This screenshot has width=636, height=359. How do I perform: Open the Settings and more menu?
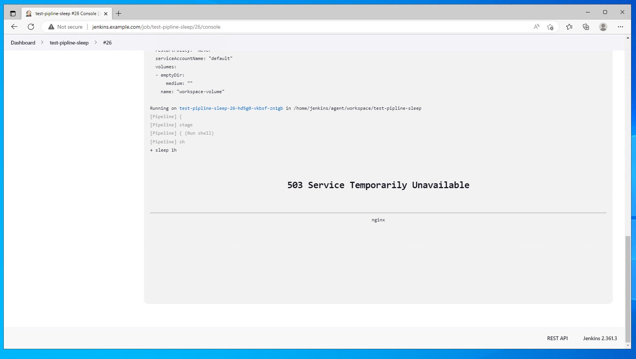pos(621,27)
